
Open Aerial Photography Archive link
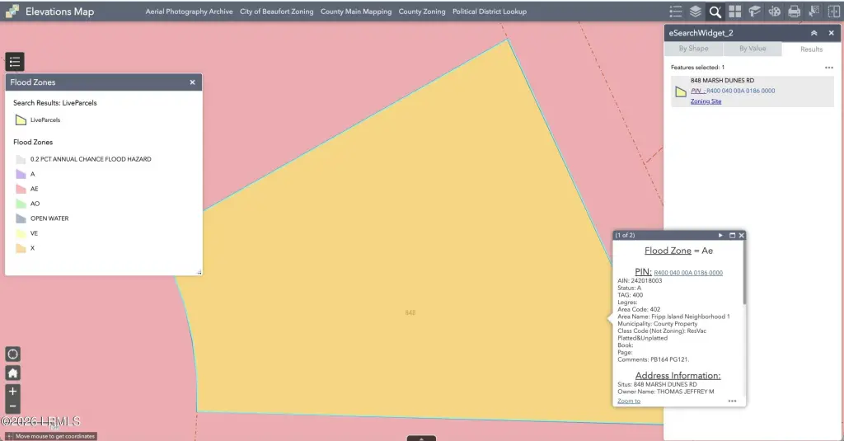click(189, 12)
